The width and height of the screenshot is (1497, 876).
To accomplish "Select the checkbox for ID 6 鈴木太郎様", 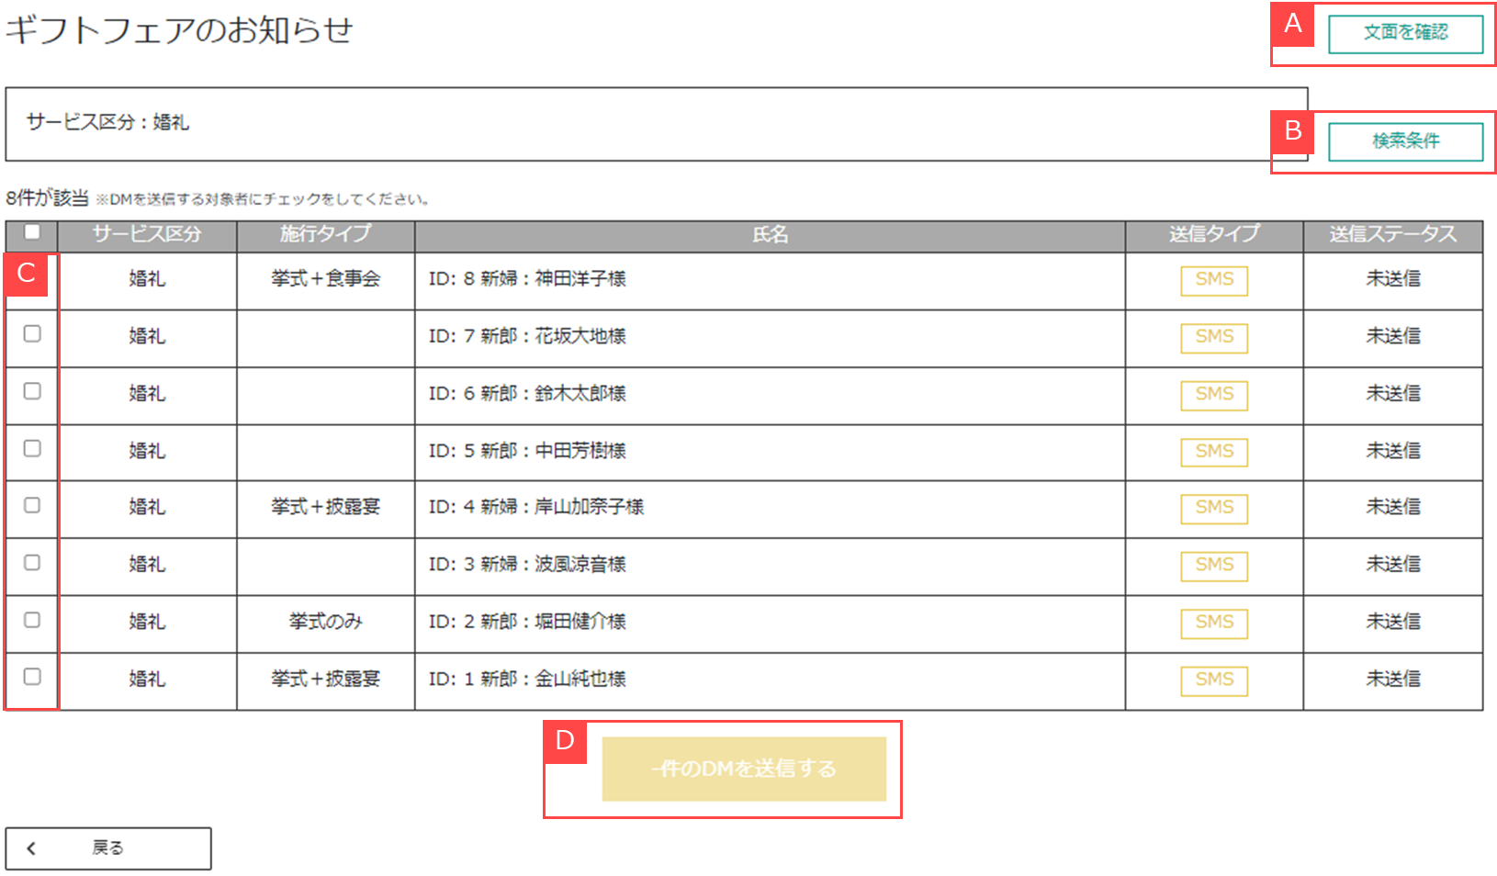I will click(x=32, y=391).
